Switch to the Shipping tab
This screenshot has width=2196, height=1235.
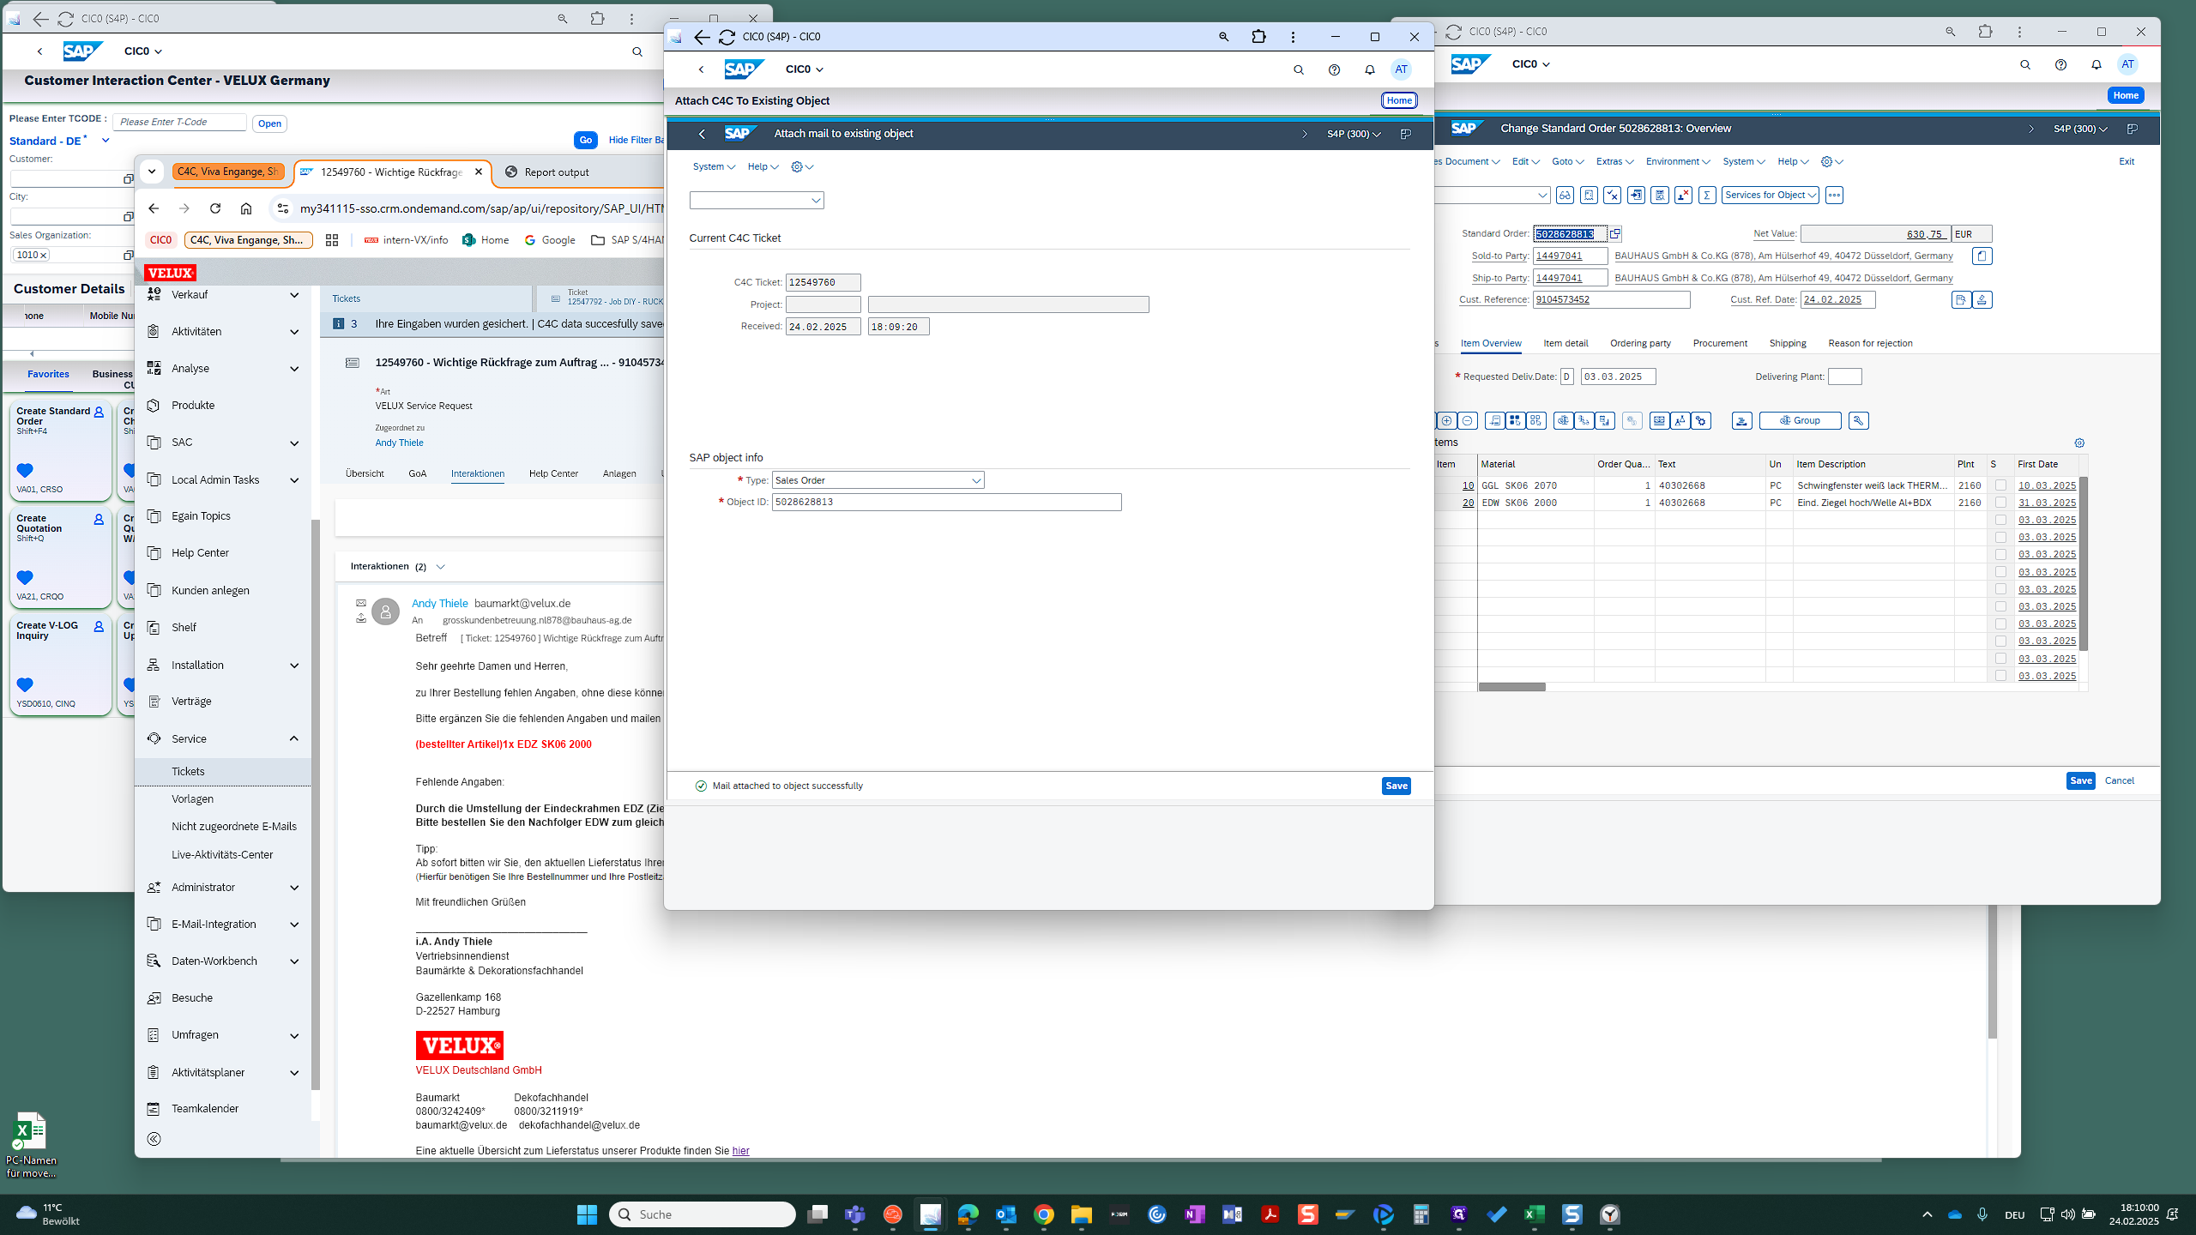tap(1787, 343)
